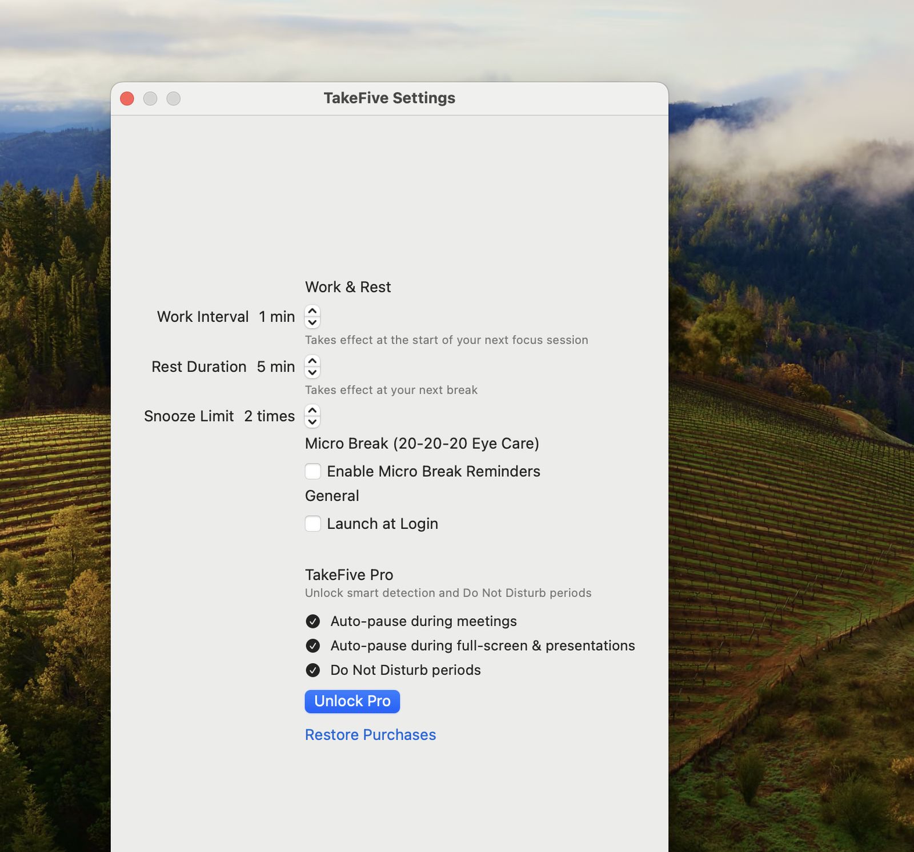Enable Micro Break Reminders checkbox

coord(313,471)
